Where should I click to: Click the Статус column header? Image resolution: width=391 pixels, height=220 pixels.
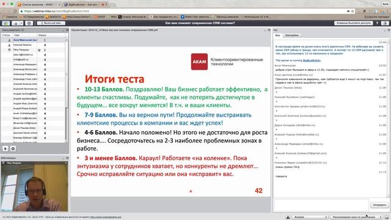7,35
